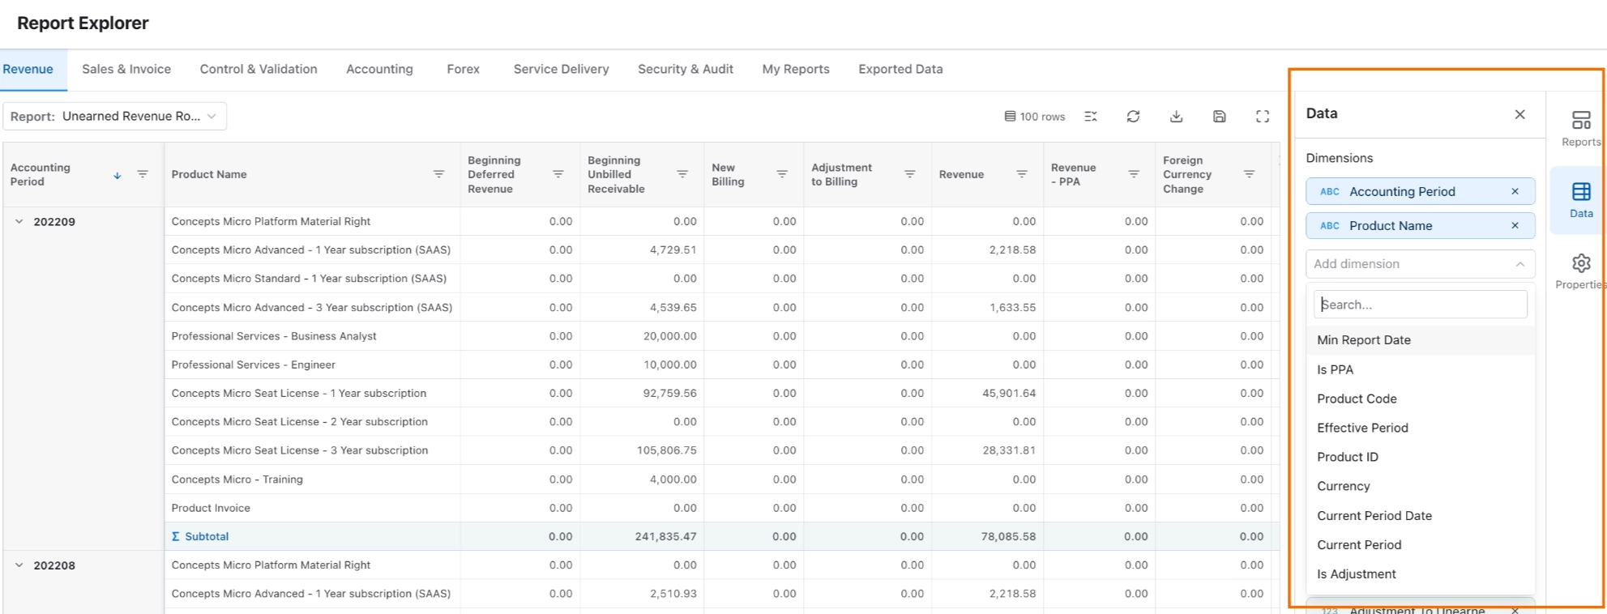
Task: Open filter for Adjustment to Billing column
Action: (910, 174)
